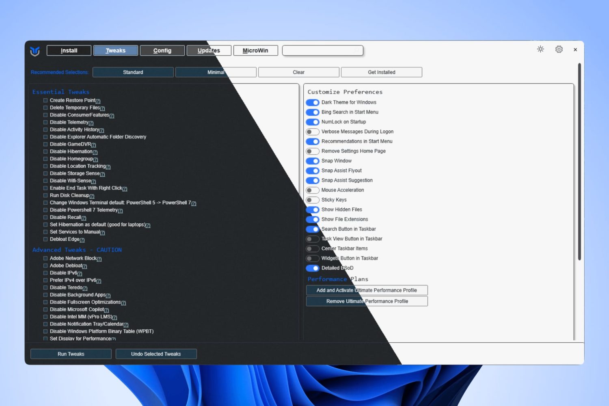Enable Task View Button in Taskbar

pos(313,239)
